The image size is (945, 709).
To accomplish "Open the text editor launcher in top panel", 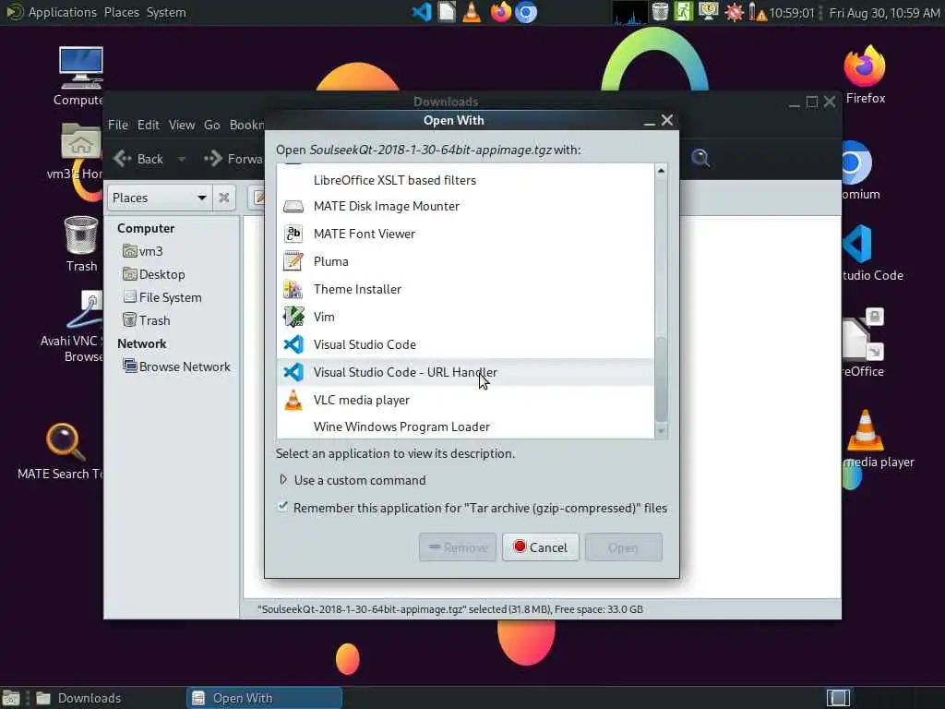I will [447, 12].
